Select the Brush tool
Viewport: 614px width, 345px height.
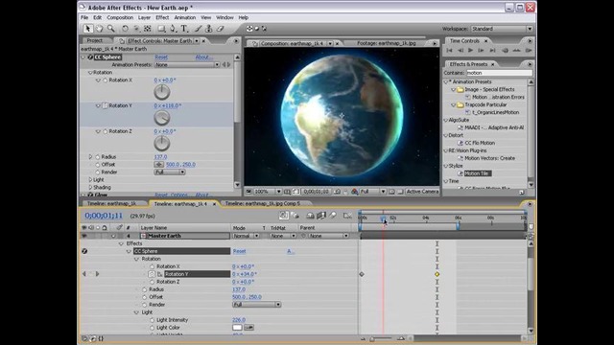pos(199,29)
